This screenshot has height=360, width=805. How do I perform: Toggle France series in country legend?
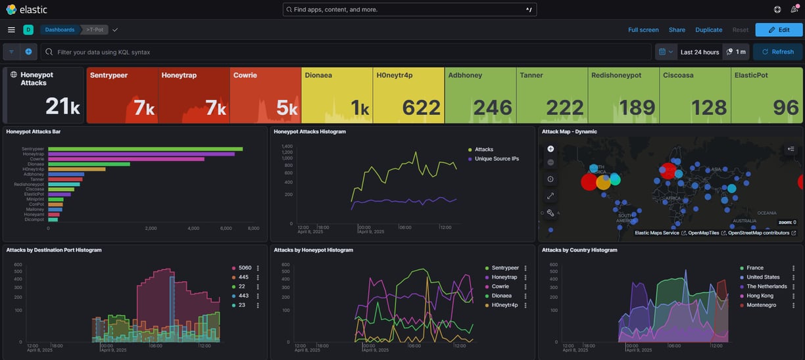click(x=755, y=268)
